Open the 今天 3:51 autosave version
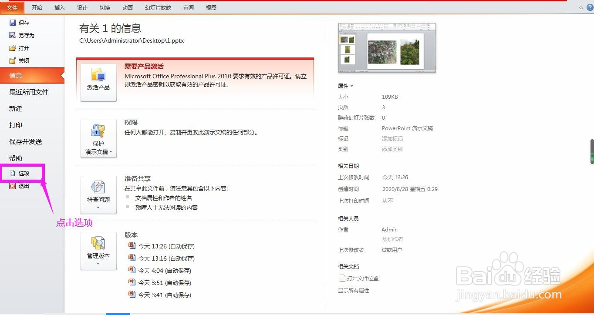Image resolution: width=594 pixels, height=315 pixels. (x=160, y=283)
